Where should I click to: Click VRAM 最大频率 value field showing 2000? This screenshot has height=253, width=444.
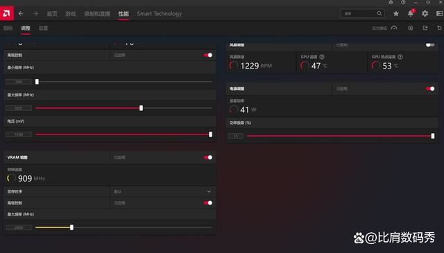click(19, 227)
